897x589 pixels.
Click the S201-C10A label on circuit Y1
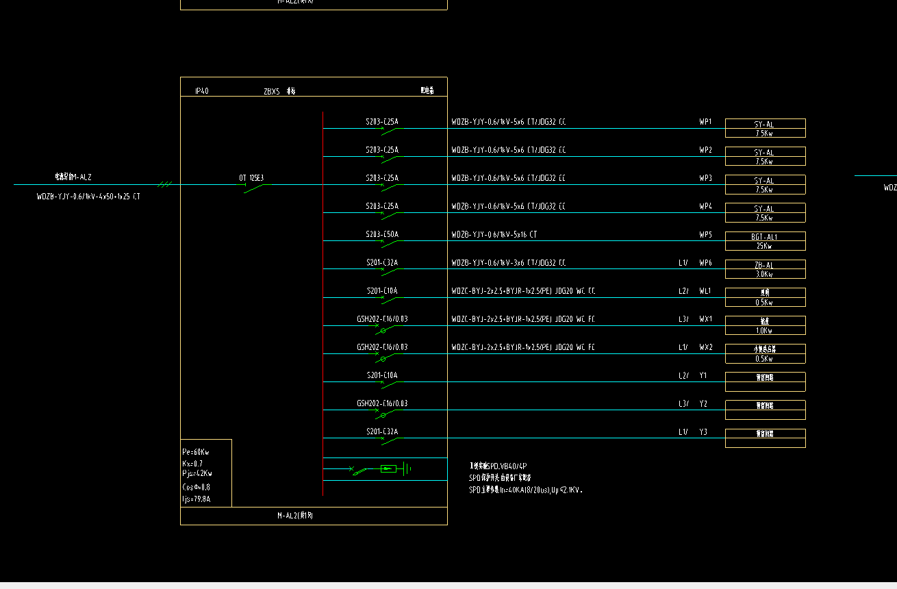382,375
